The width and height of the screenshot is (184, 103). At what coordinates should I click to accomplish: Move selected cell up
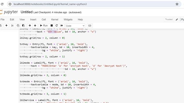[x=30, y=25]
